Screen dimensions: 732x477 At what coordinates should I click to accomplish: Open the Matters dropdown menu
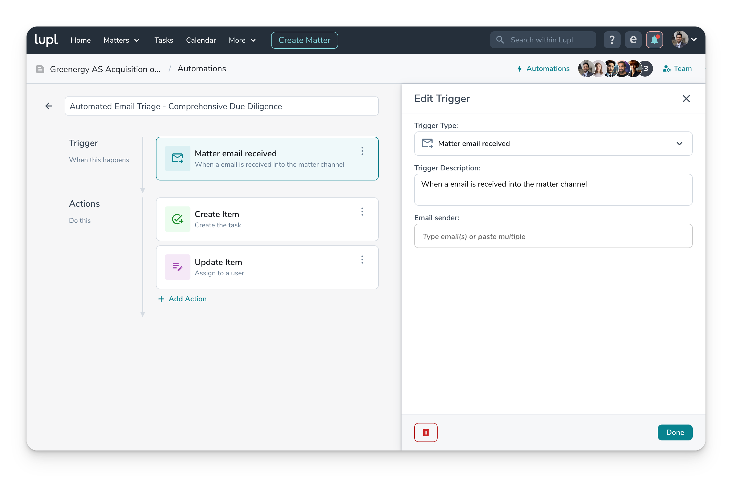[x=121, y=40]
